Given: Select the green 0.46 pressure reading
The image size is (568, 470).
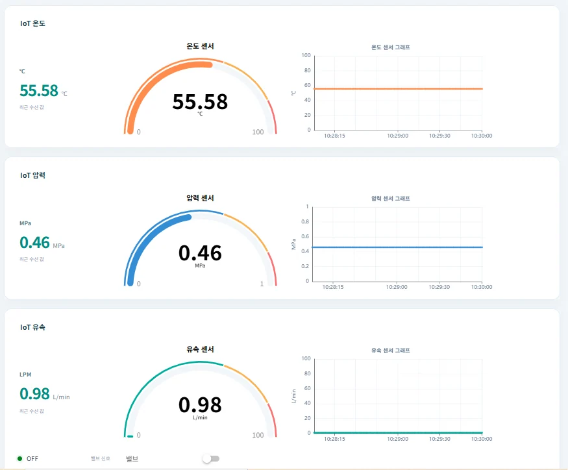Looking at the screenshot, I should (34, 242).
